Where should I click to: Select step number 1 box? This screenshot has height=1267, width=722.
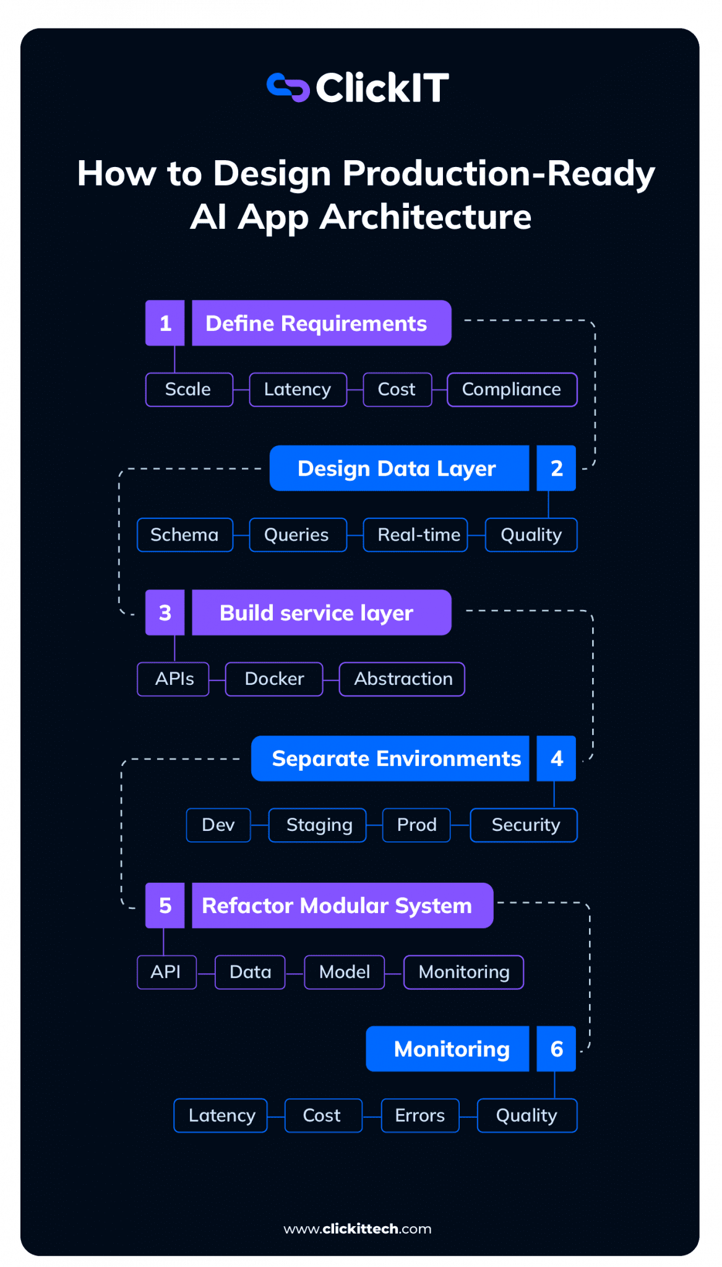(x=165, y=323)
